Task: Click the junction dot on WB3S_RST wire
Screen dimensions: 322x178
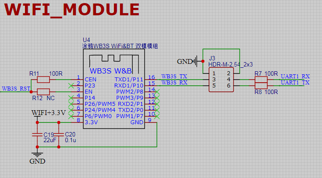Action: [31, 92]
